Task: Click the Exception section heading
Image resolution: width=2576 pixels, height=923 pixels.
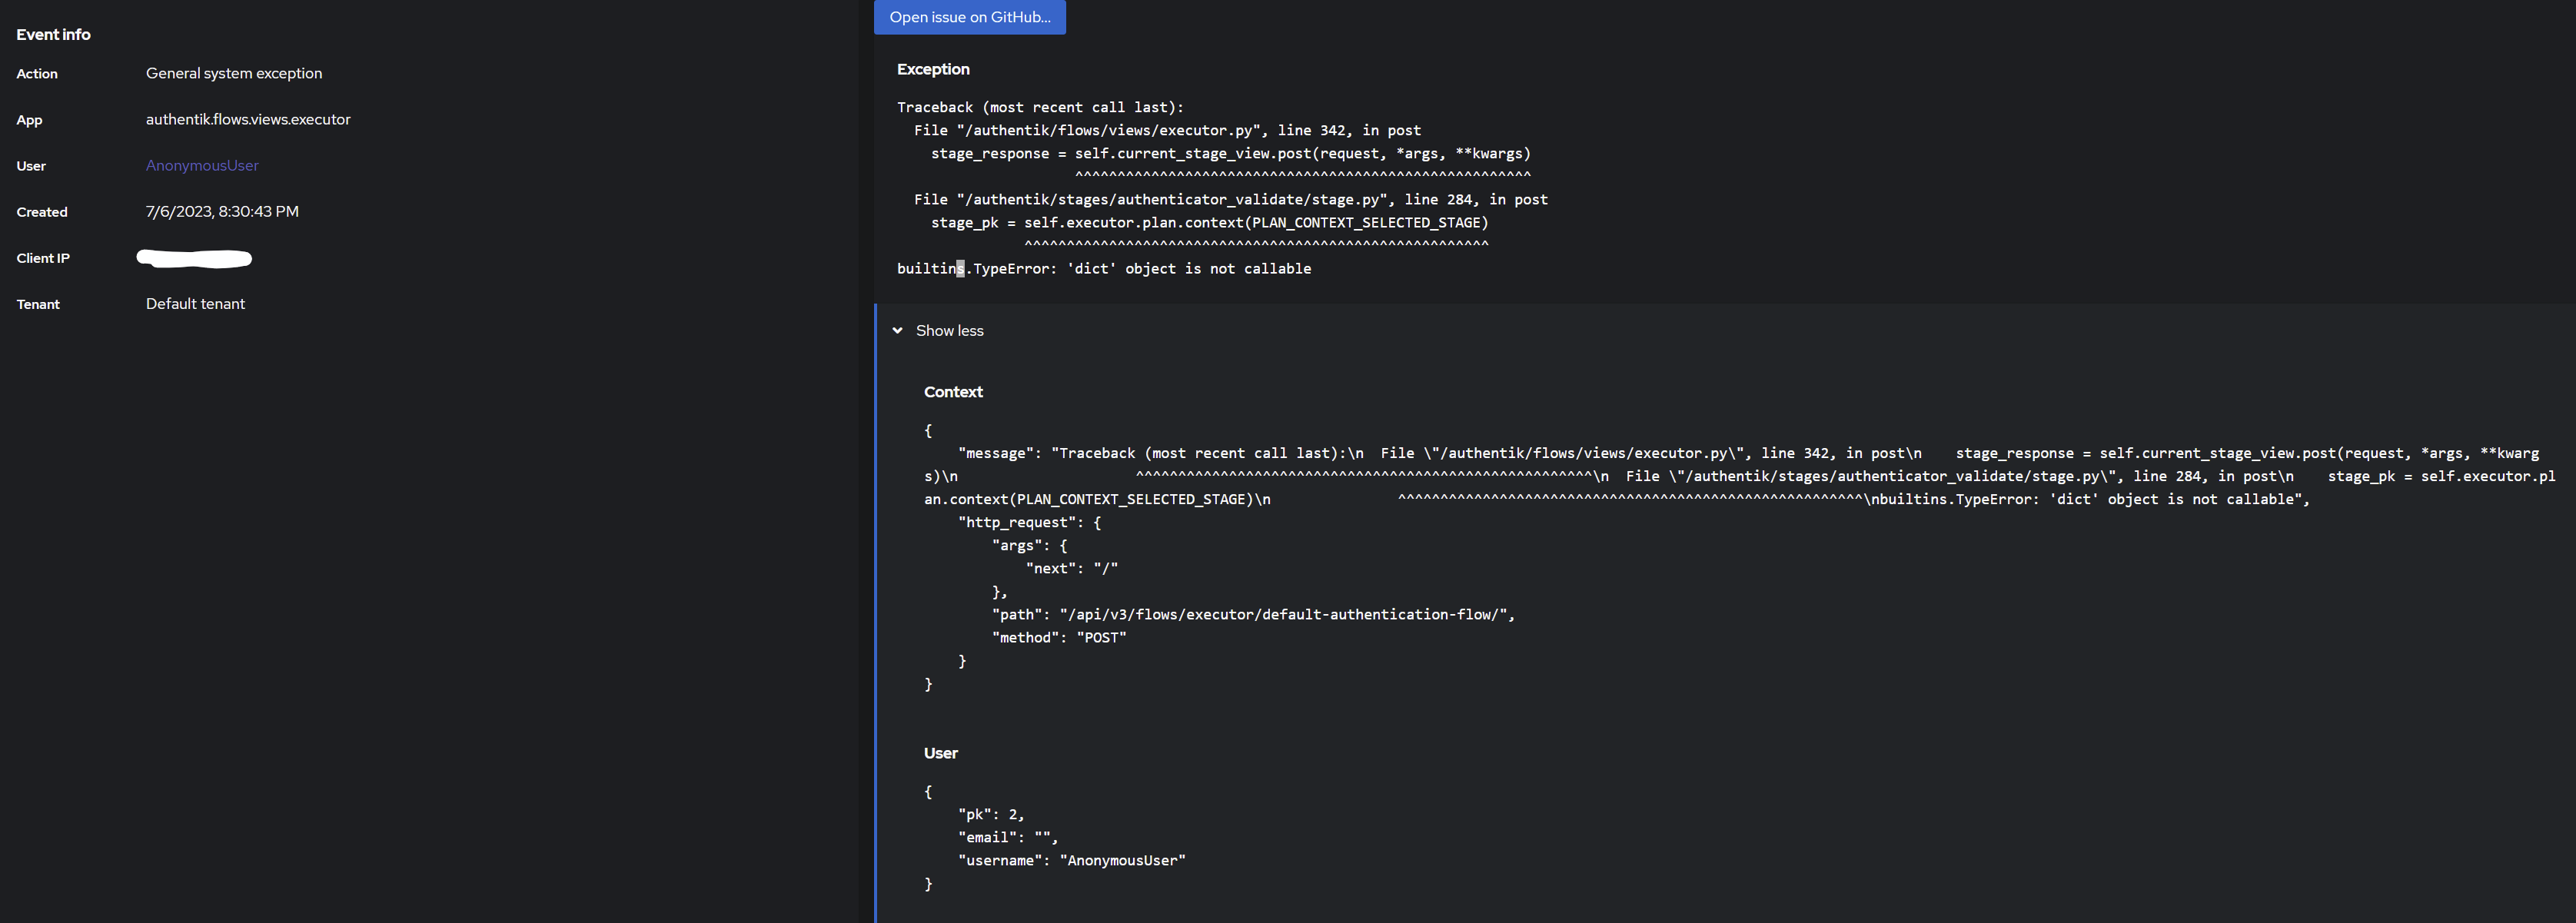Action: 932,69
